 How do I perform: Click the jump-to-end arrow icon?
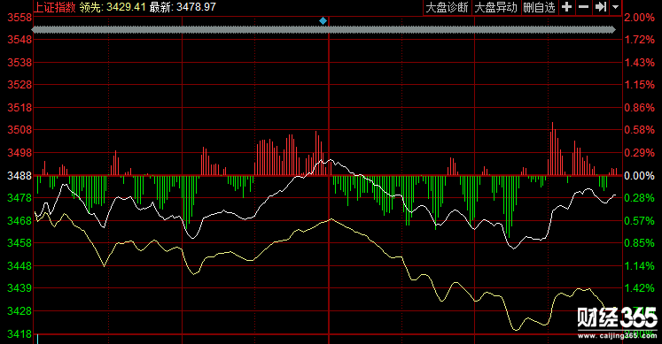tap(600, 7)
